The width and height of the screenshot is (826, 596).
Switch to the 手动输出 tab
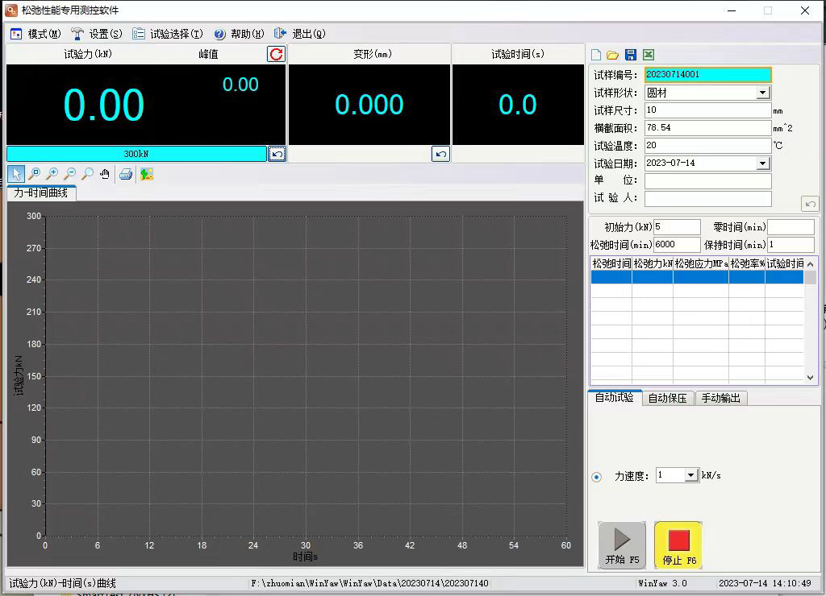[x=720, y=398]
